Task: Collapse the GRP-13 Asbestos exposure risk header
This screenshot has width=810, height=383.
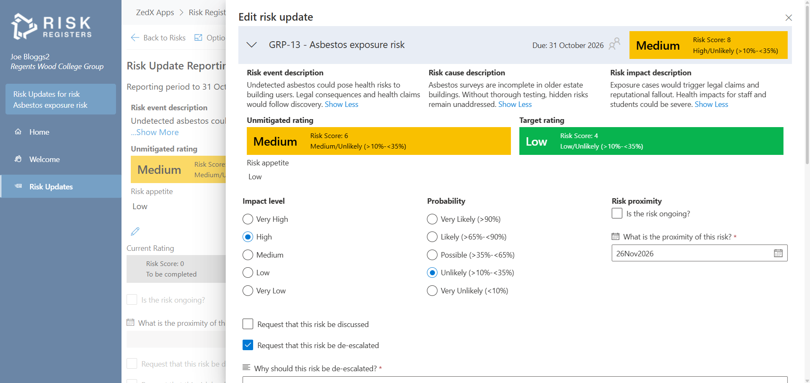Action: [252, 45]
